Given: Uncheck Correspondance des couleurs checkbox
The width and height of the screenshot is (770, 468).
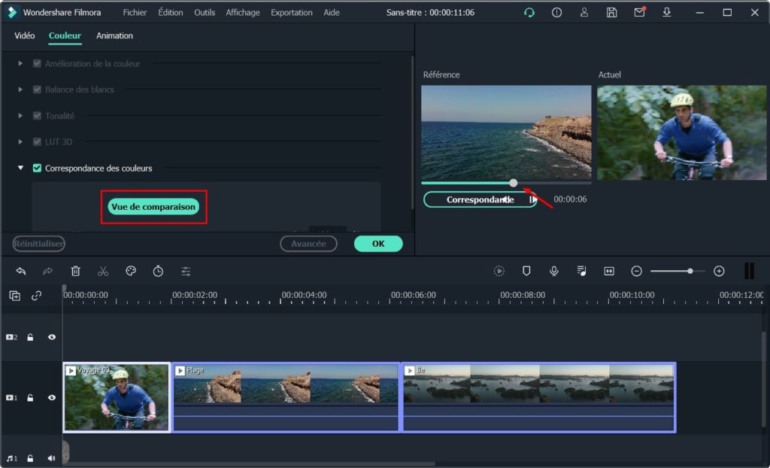Looking at the screenshot, I should click(x=37, y=168).
